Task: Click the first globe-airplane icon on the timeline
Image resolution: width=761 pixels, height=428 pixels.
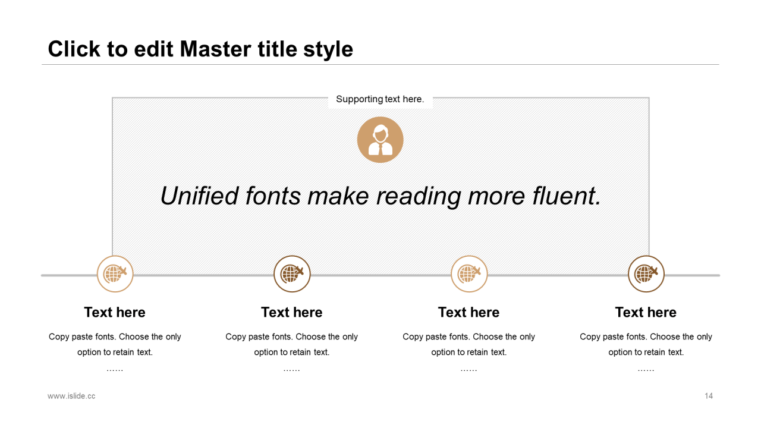Action: [115, 274]
